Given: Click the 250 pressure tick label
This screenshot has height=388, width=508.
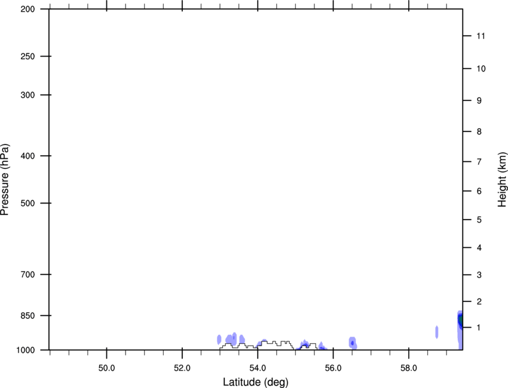Looking at the screenshot, I should (x=27, y=56).
